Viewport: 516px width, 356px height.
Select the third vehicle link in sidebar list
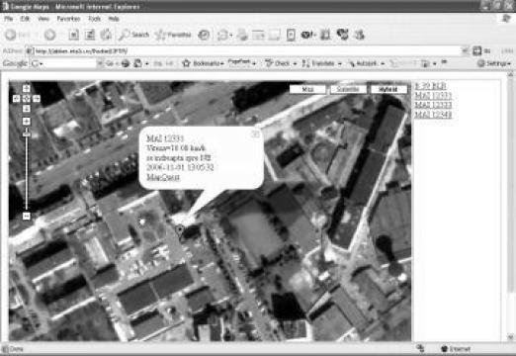click(433, 105)
